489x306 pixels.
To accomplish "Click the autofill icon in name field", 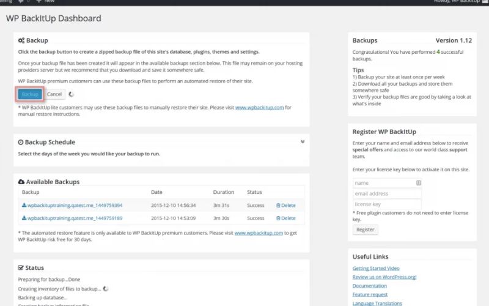I will (418, 183).
